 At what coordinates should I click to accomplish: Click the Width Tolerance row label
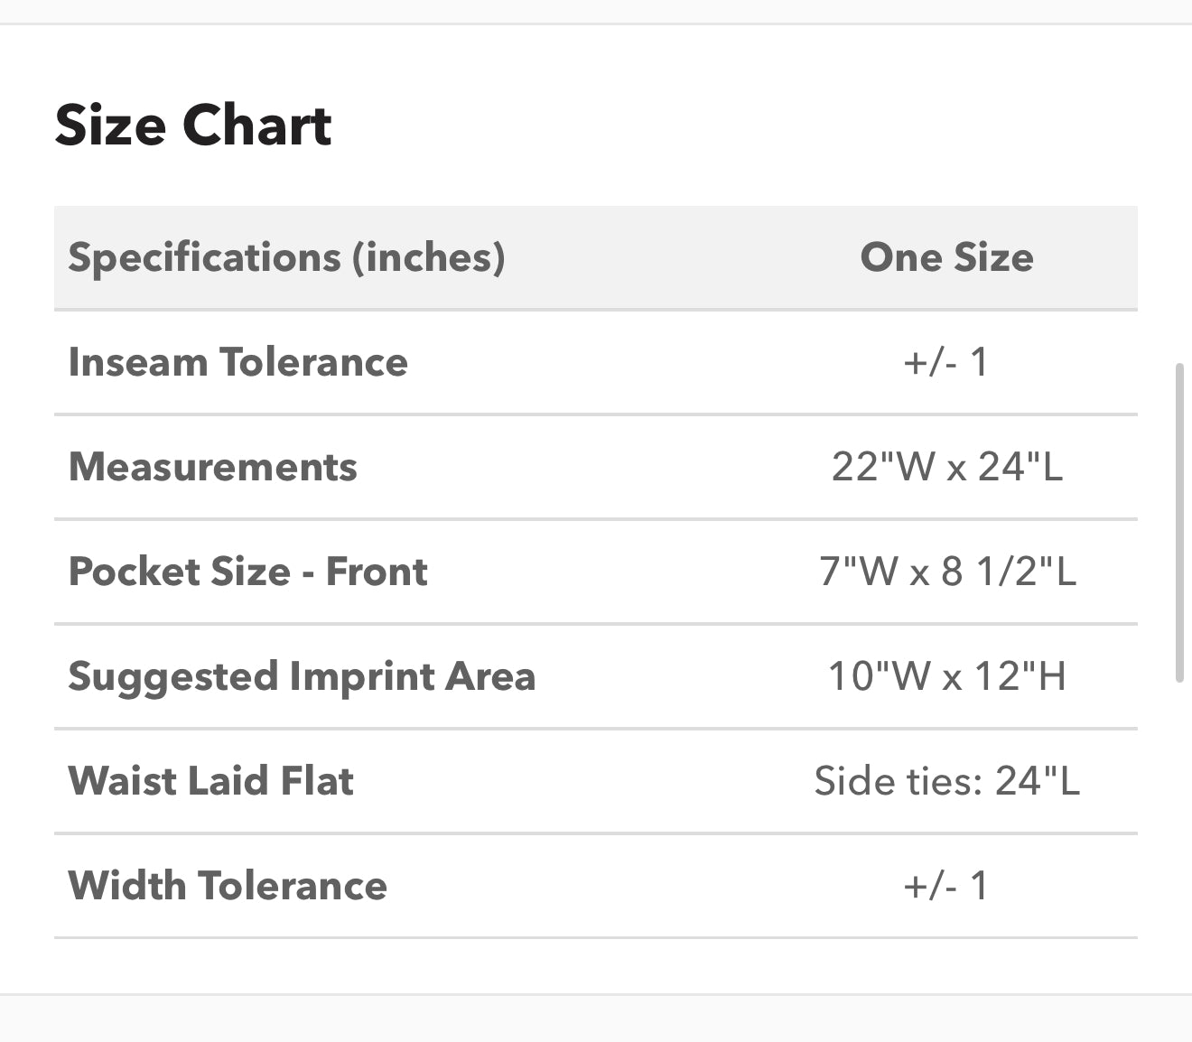(x=228, y=887)
